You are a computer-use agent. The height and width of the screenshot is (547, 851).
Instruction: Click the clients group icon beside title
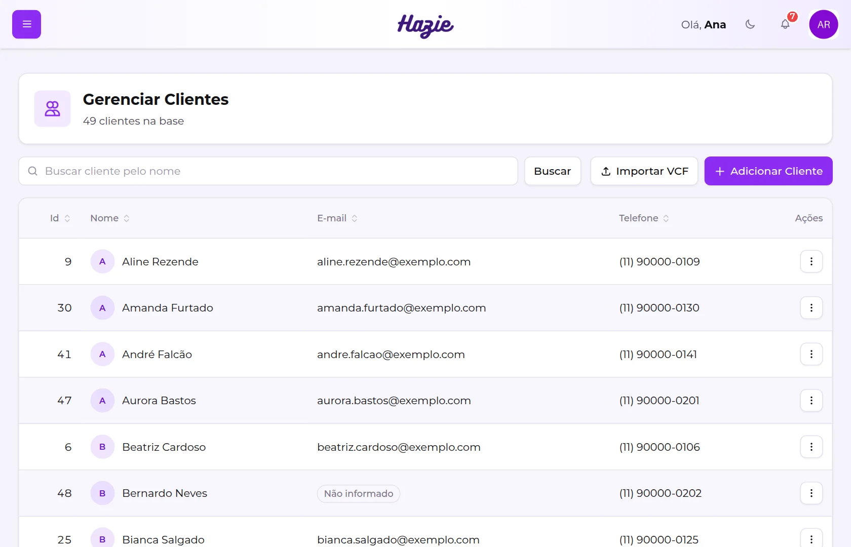coord(52,108)
